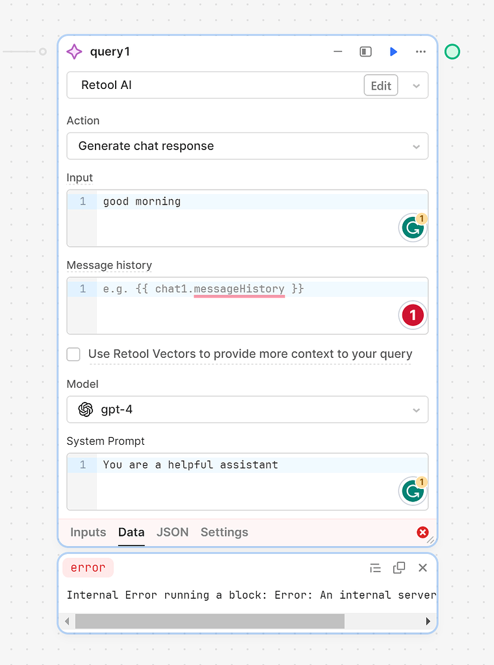Click the red error icon beside Settings
Screen dimensions: 494x665
(422, 532)
